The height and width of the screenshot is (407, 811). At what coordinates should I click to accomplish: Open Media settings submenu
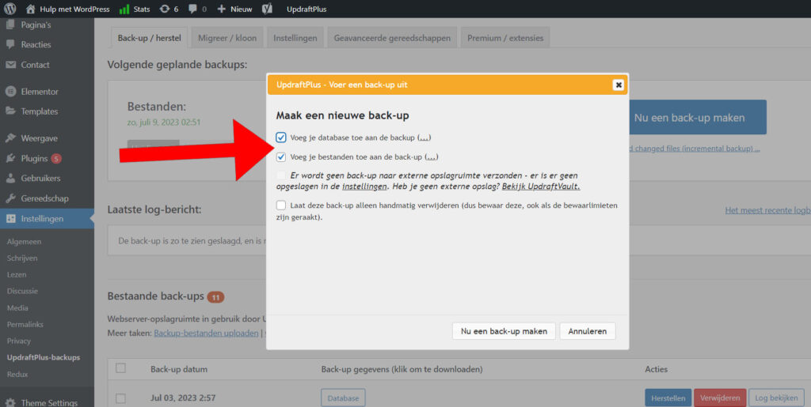pos(17,308)
